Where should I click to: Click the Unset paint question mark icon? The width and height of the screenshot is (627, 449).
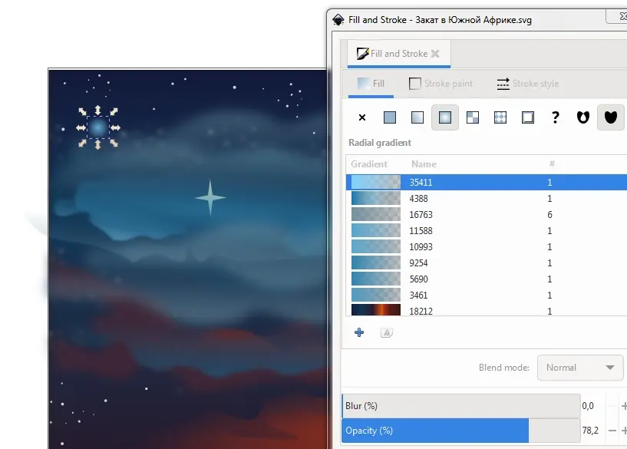556,117
